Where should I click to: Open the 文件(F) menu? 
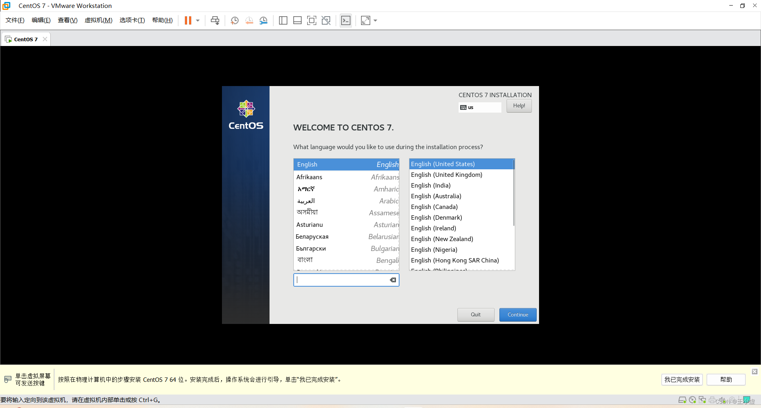(15, 20)
